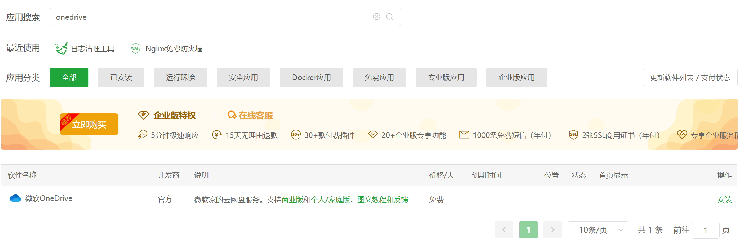The width and height of the screenshot is (744, 248).
Task: Open the log cleaner tool broom icon
Action: click(x=61, y=48)
